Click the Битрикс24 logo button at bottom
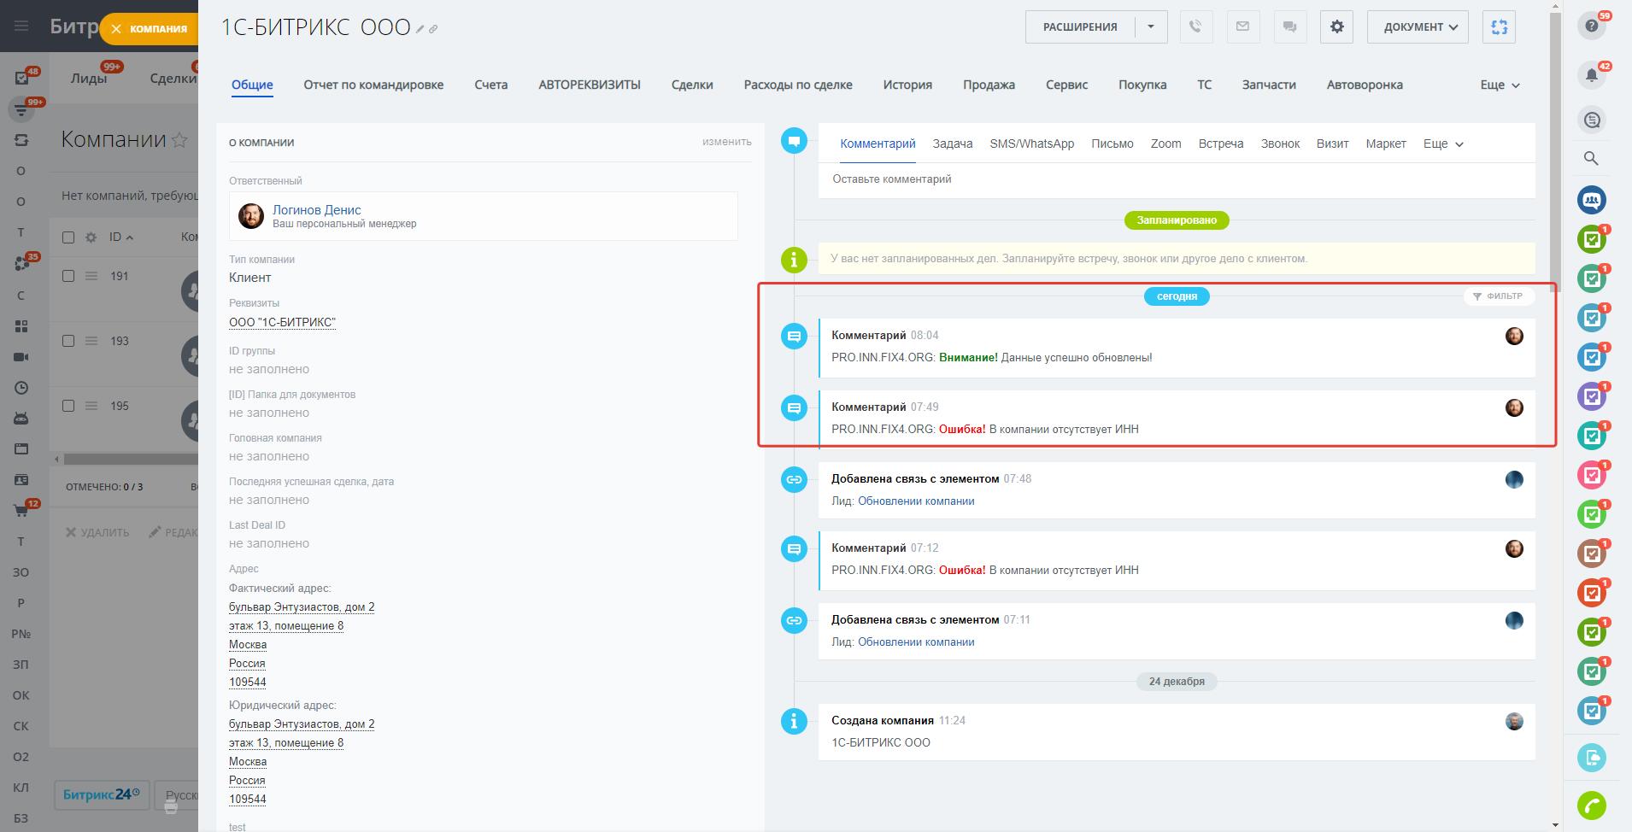Screen dimensions: 1632x832 (102, 794)
